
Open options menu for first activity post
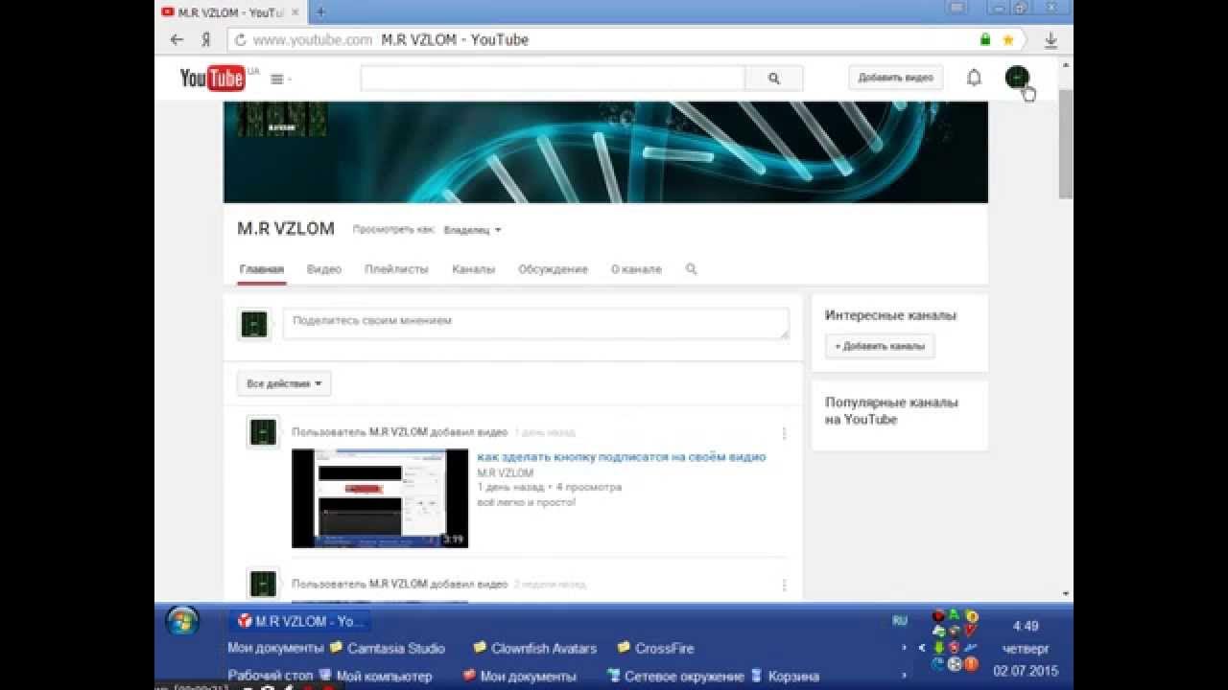(784, 433)
